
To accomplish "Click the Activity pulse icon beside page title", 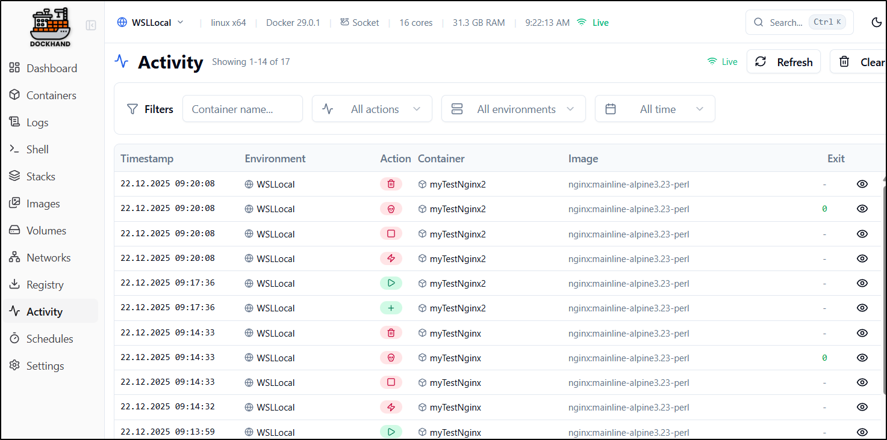I will [122, 61].
